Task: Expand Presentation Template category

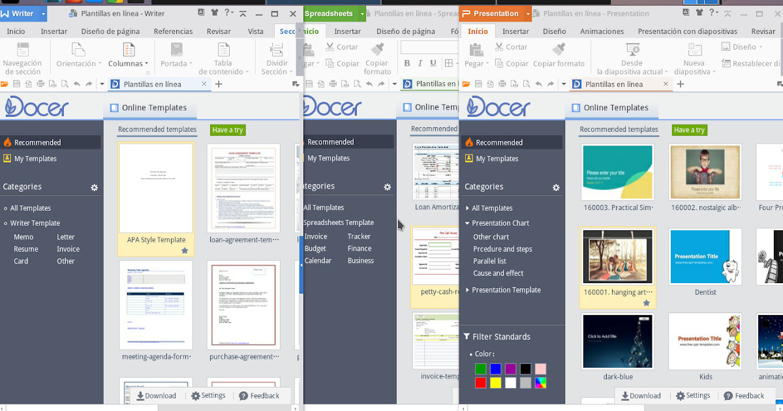Action: tap(467, 290)
